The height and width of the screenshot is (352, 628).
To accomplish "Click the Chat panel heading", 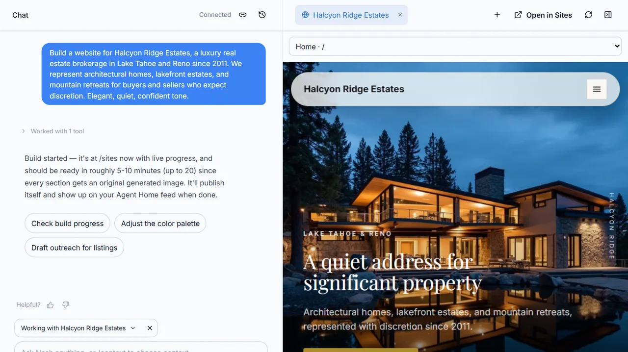I will tap(20, 15).
